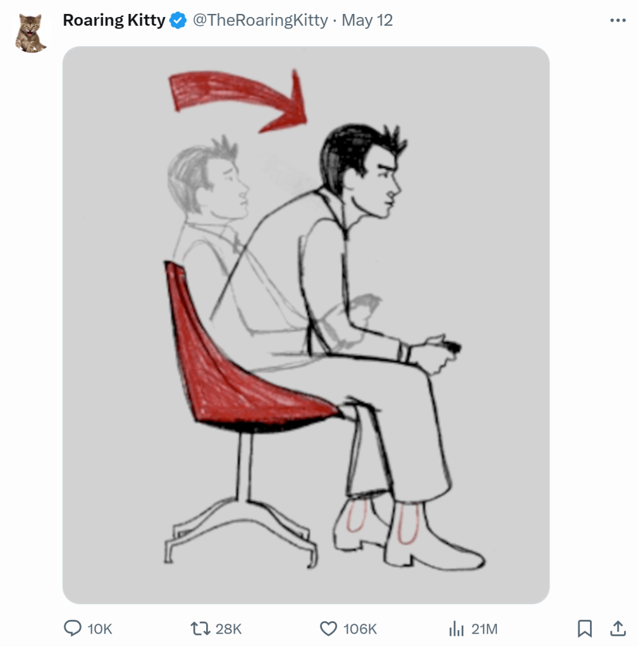
Task: Open Roaring Kitty's kitten profile picture
Action: click(30, 33)
